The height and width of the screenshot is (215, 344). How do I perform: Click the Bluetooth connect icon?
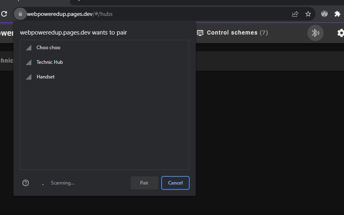coord(315,33)
